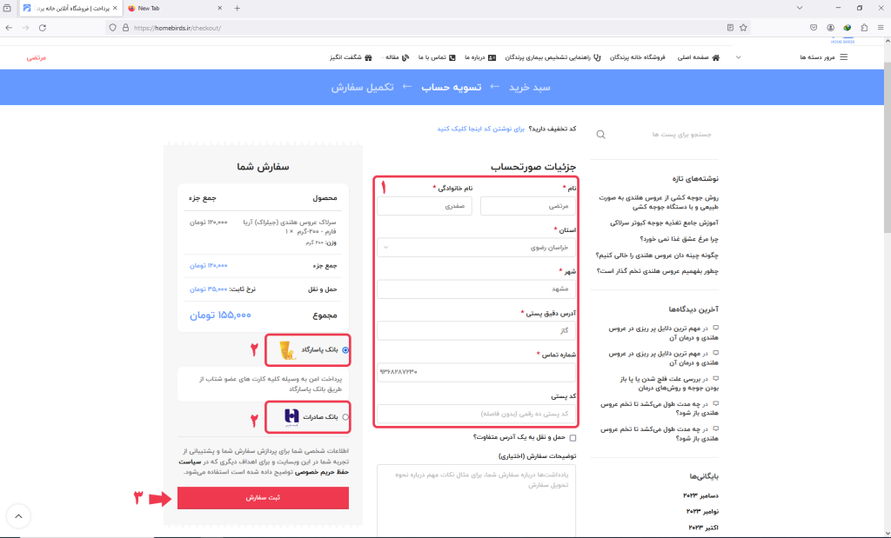Viewport: 891px width, 538px height.
Task: Bookmark this page with star icon
Action: point(743,27)
